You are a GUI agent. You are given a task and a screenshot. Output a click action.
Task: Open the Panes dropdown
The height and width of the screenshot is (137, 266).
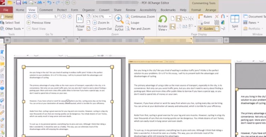pos(251,23)
